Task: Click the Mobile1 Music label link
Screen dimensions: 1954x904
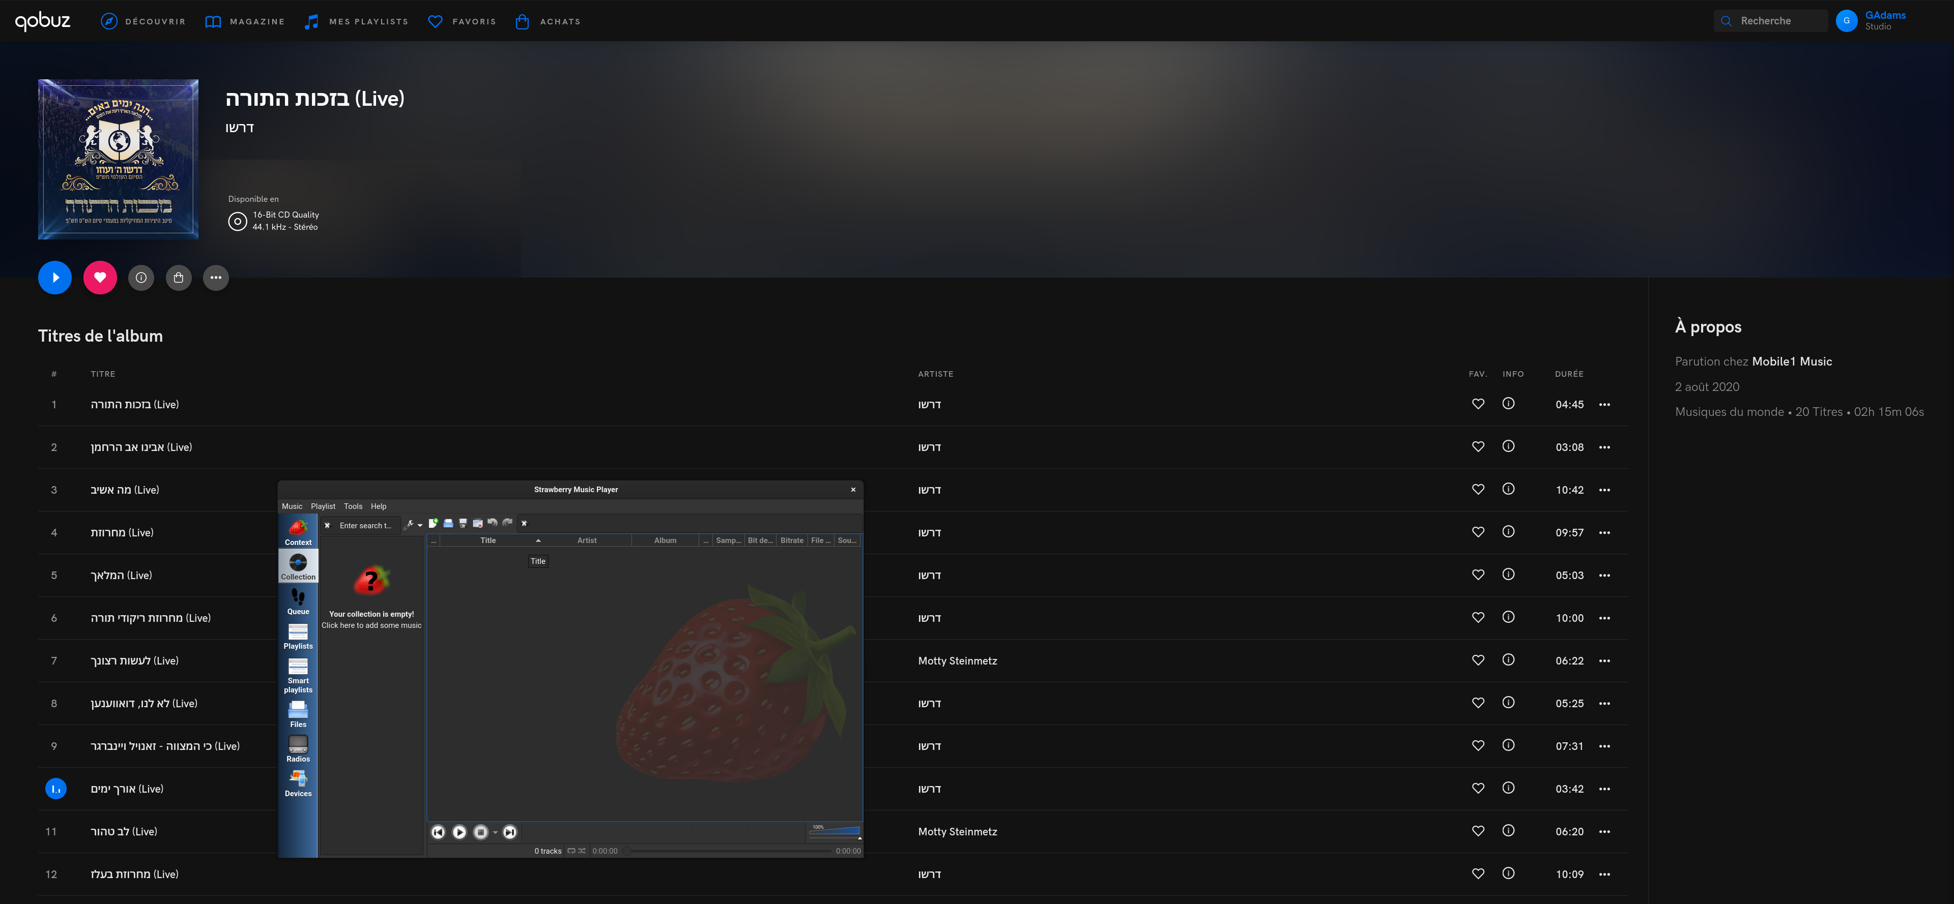Action: [1792, 361]
